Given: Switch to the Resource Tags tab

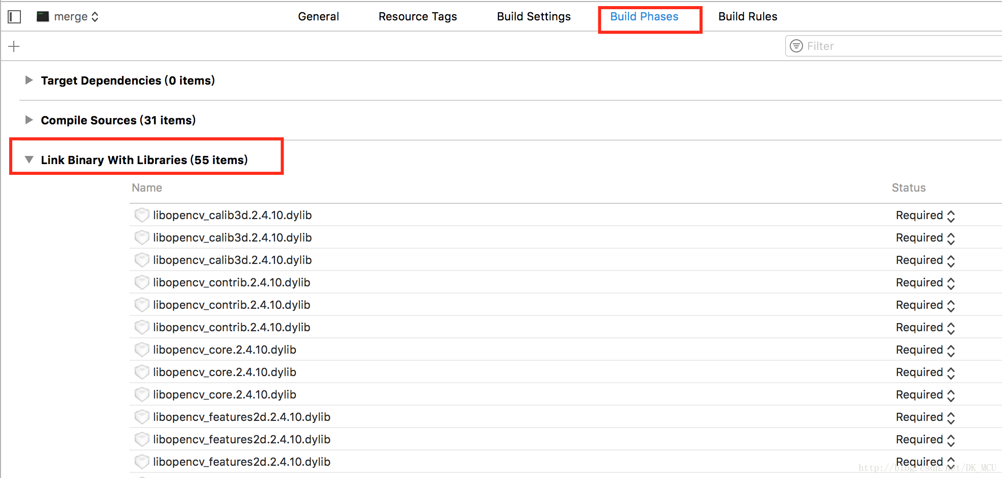Looking at the screenshot, I should [417, 16].
